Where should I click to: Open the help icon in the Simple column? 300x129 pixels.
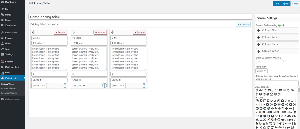click(65, 85)
